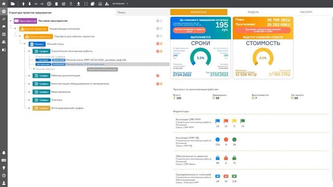This screenshot has width=333, height=187.
Task: Click the orange График badge for Интегрированный график
Action: tap(41, 108)
